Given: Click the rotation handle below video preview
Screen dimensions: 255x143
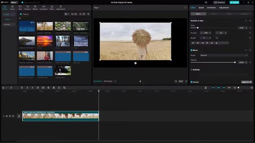Looking at the screenshot, I should coord(135,63).
